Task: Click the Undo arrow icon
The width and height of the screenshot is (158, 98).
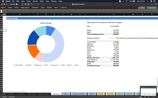Action: (x=31, y=4)
